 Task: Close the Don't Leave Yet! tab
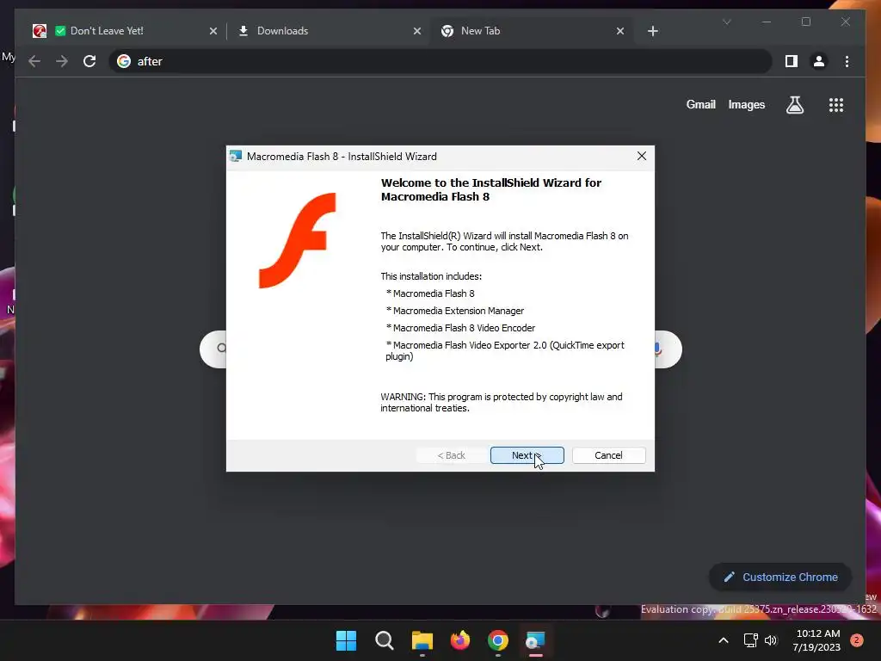point(213,31)
